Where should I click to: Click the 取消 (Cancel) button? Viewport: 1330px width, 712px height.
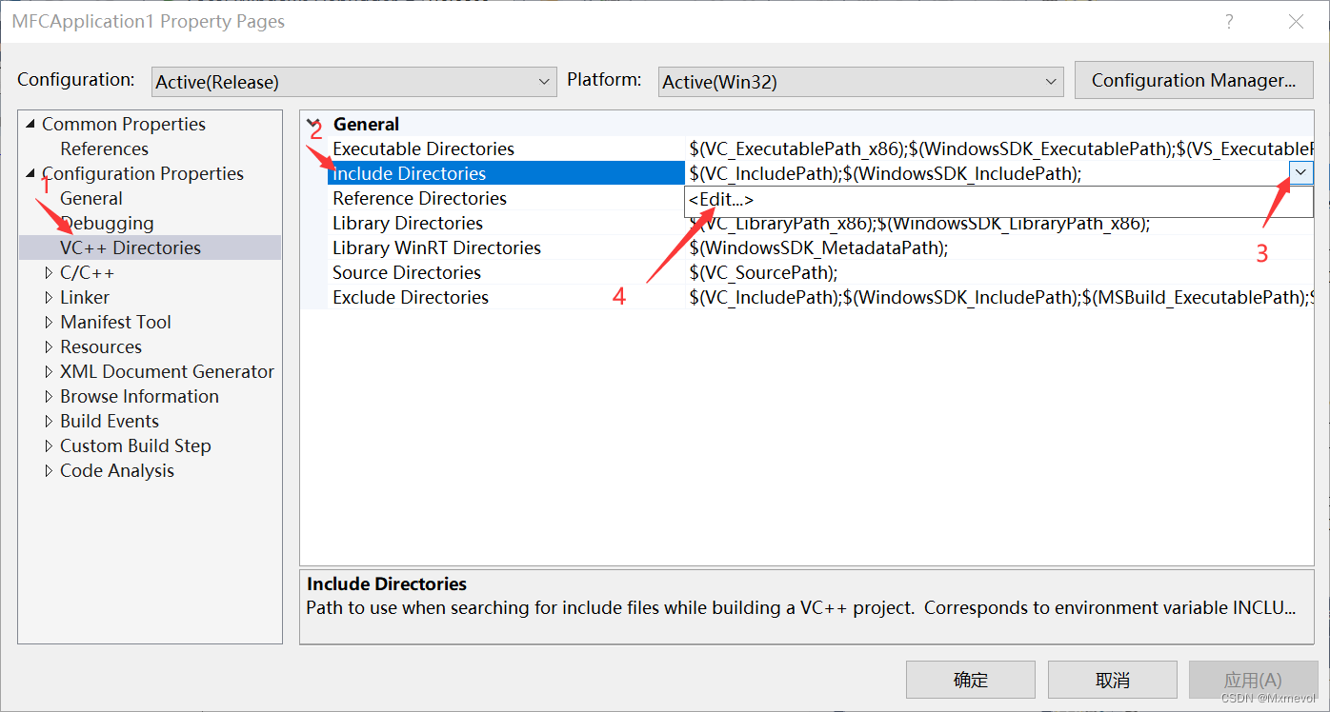tap(1113, 681)
